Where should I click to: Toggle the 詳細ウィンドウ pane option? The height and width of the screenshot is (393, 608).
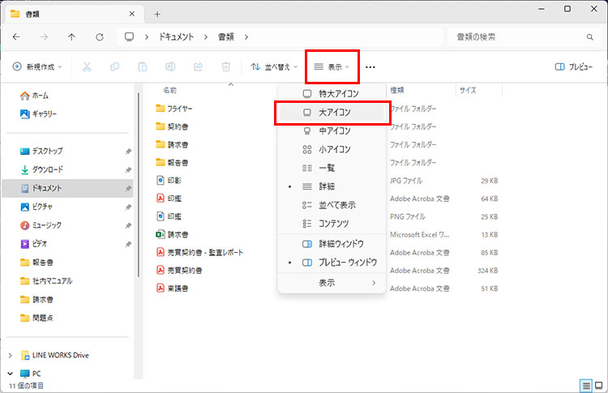340,243
